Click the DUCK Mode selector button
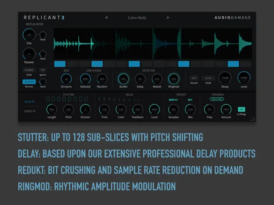The image size is (274, 205). pos(208,78)
